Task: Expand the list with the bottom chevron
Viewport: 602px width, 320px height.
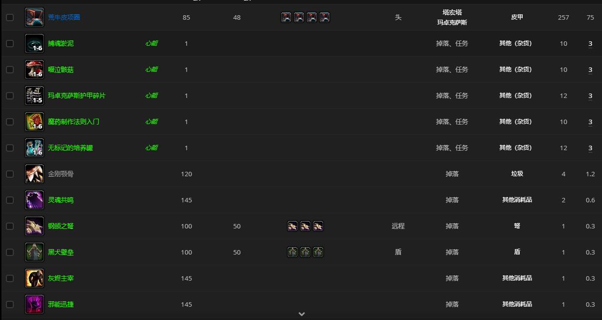Action: pos(301,314)
